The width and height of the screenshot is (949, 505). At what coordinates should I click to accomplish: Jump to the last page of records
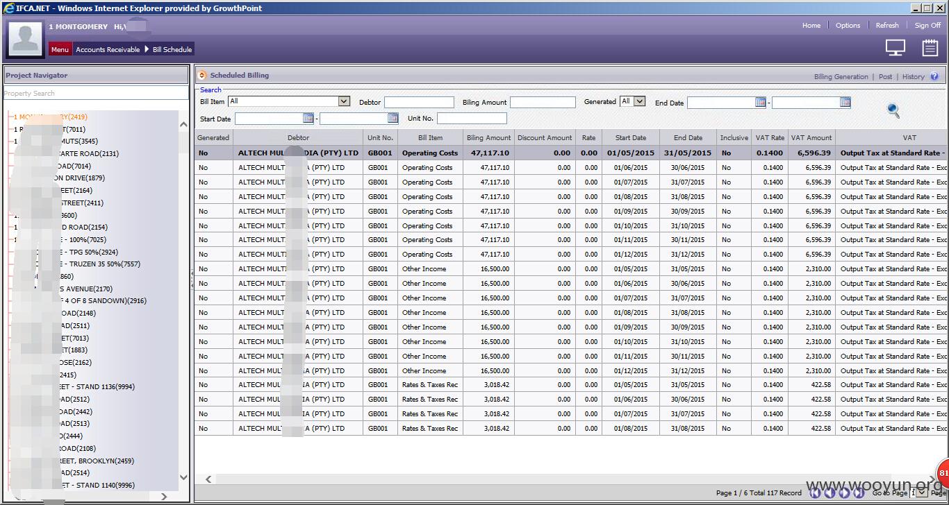point(859,493)
